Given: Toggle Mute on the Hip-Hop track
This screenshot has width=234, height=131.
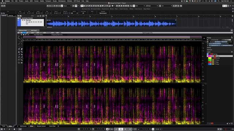Looking at the screenshot, I should [23, 20].
